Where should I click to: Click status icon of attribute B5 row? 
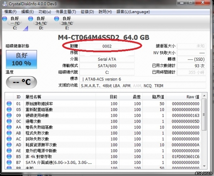(x=9, y=157)
